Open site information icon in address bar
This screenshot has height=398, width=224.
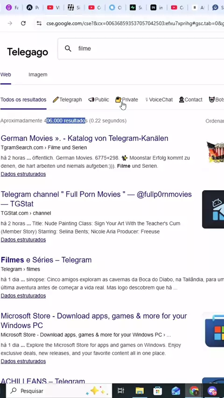(x=39, y=23)
